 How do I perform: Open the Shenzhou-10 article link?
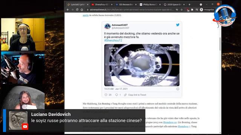pyautogui.click(x=170, y=122)
